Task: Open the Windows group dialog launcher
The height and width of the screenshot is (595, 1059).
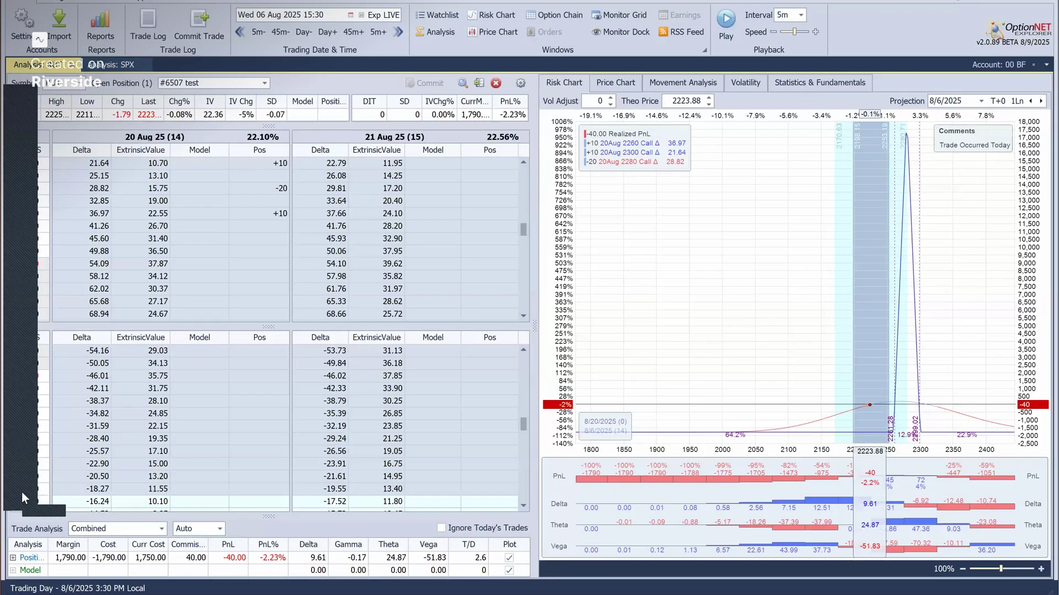Action: click(x=704, y=50)
